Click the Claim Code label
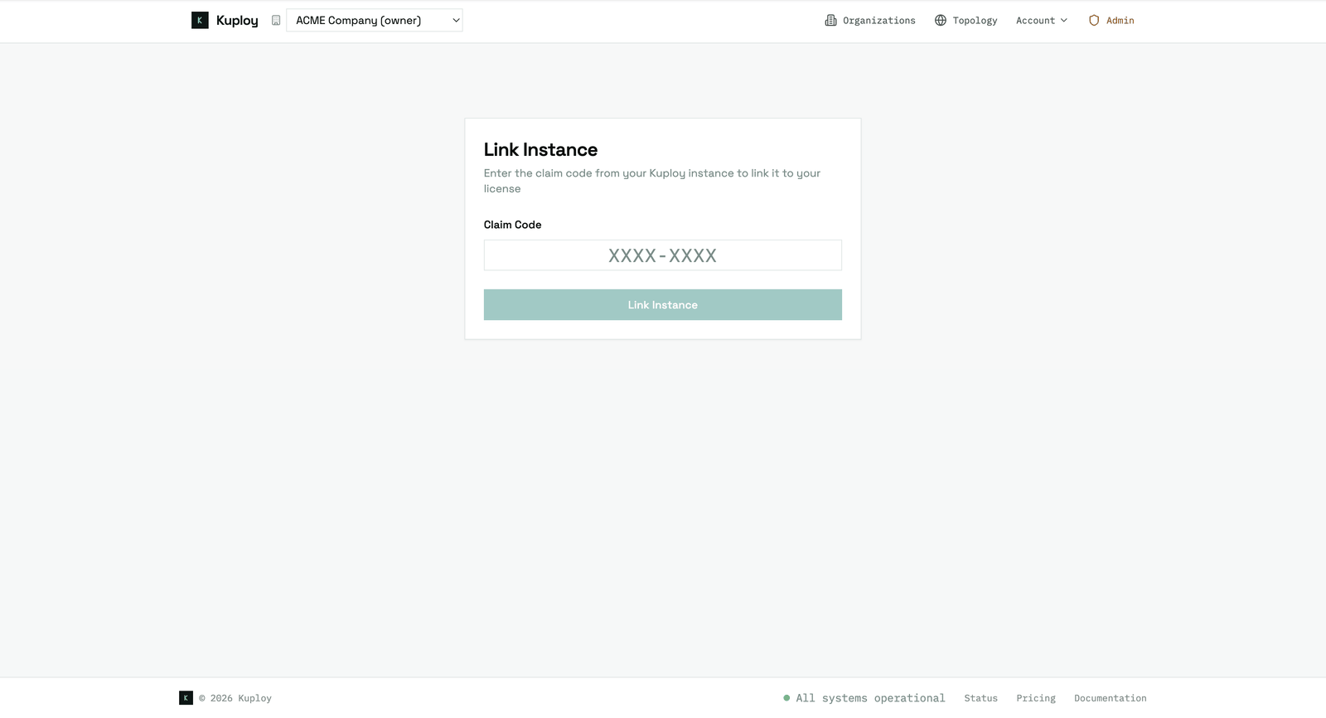This screenshot has height=718, width=1326. 512,225
